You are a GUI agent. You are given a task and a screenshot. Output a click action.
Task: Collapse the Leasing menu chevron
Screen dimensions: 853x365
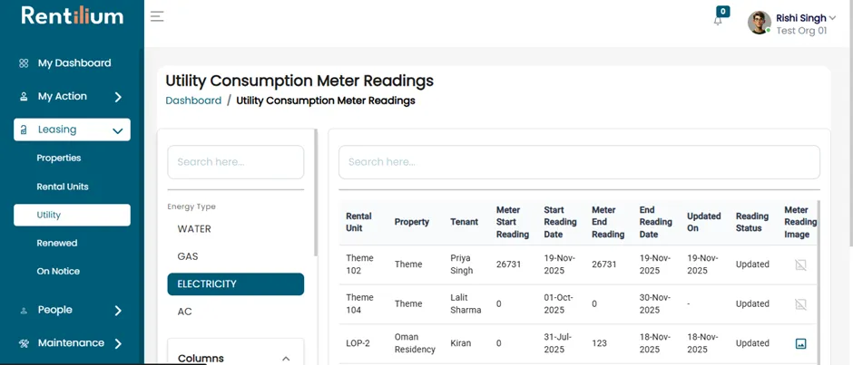tap(117, 130)
